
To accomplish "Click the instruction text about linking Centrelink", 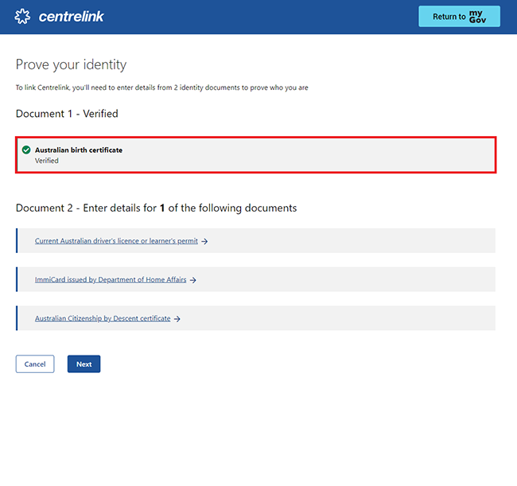I will point(161,87).
